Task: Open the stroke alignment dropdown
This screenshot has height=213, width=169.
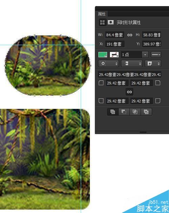Action: coord(108,63)
